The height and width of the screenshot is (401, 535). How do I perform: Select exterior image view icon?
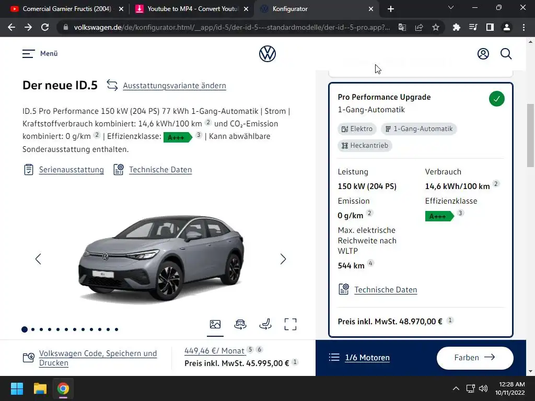coord(215,324)
